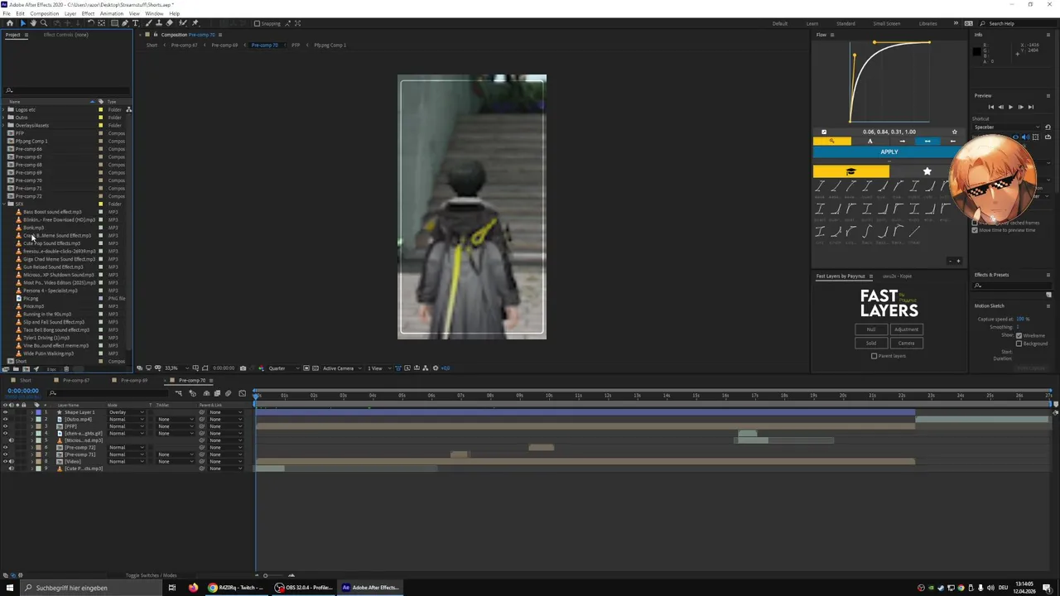Viewport: 1060px width, 596px height.
Task: Click the snapshot camera icon below the viewer
Action: [243, 368]
